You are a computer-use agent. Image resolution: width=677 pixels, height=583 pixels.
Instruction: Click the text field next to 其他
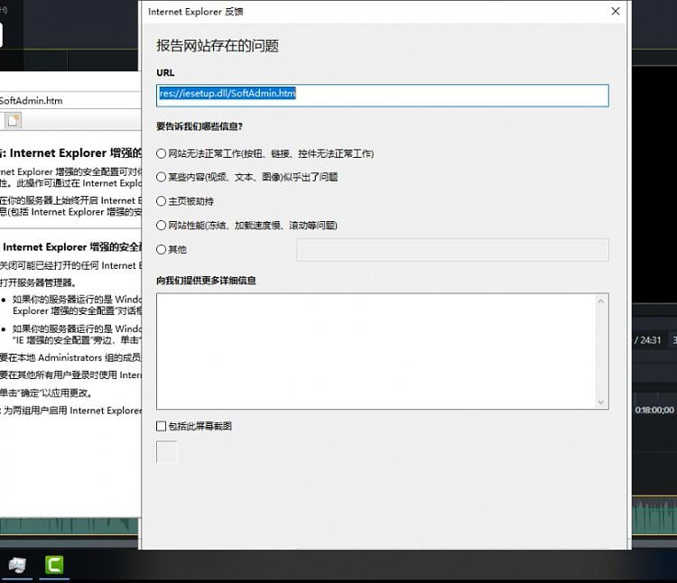point(452,249)
